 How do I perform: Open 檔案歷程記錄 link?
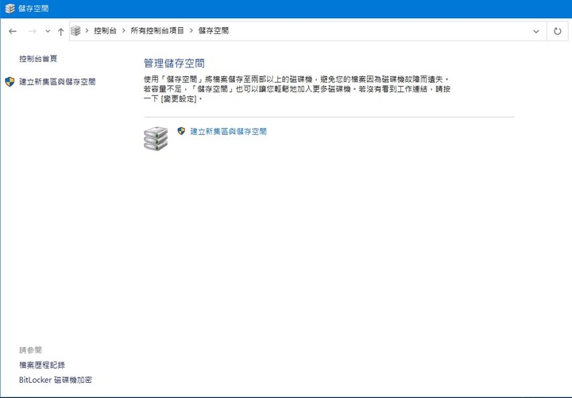click(42, 365)
